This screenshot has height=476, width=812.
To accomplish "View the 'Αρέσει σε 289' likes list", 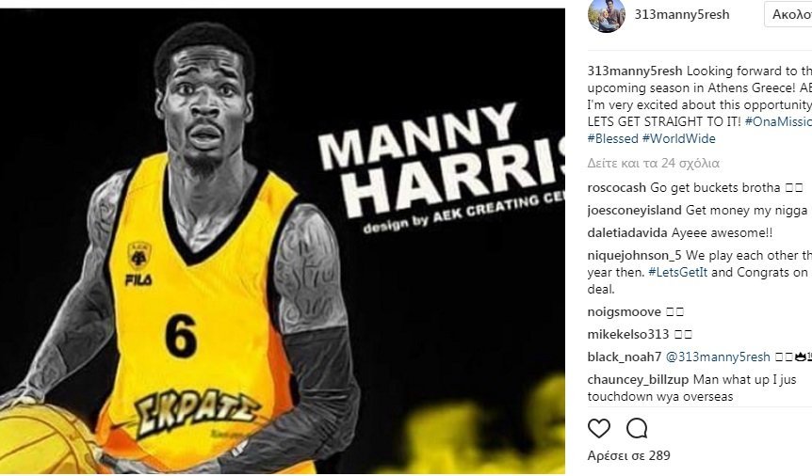I will point(628,456).
